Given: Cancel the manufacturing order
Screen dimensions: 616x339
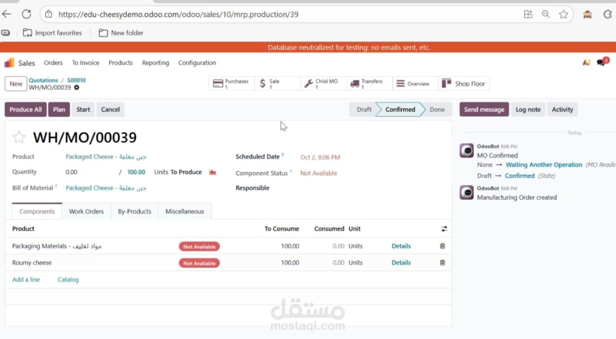Looking at the screenshot, I should pyautogui.click(x=110, y=109).
